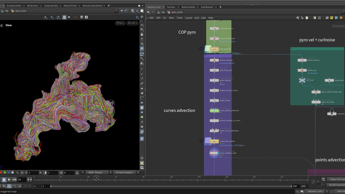345x194 pixels.
Task: Click the current frame number input field
Action: point(21,179)
